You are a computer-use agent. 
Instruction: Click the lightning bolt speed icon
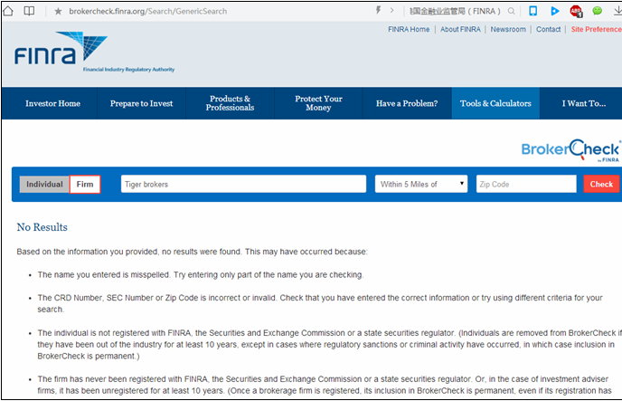(378, 10)
